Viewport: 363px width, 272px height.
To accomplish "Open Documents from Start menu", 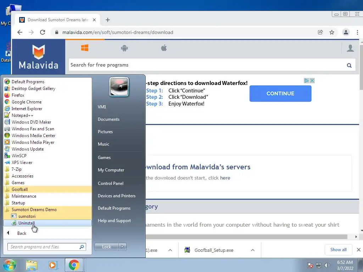I will [x=108, y=119].
